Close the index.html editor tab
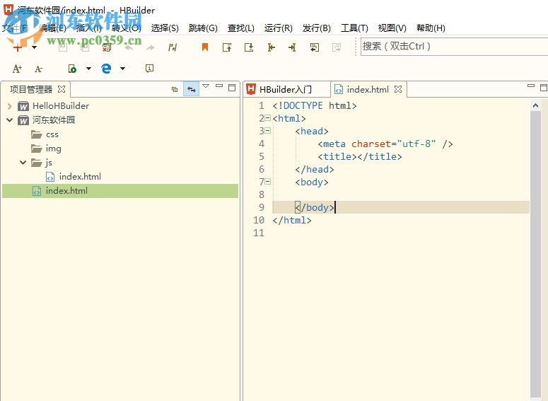 click(398, 89)
